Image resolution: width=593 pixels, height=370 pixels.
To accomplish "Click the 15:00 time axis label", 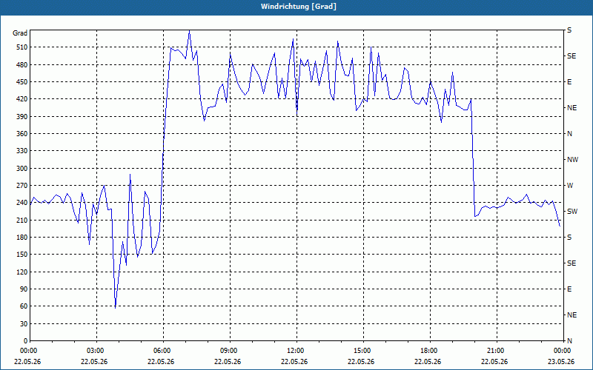I will 362,351.
